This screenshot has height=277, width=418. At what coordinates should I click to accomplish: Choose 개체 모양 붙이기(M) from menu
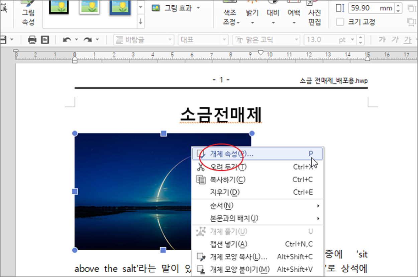pos(257,269)
